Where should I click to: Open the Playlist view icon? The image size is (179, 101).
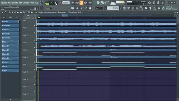(124, 8)
